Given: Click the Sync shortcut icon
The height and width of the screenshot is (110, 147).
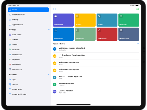Looking at the screenshot, I should [10, 79].
